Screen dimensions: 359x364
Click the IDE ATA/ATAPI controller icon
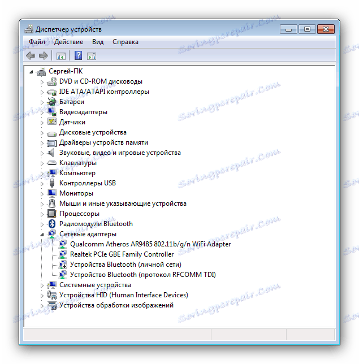click(x=52, y=92)
